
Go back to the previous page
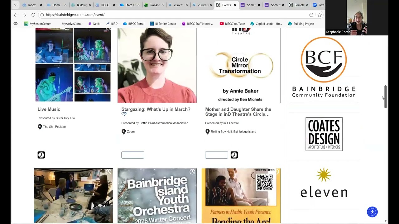(16, 15)
